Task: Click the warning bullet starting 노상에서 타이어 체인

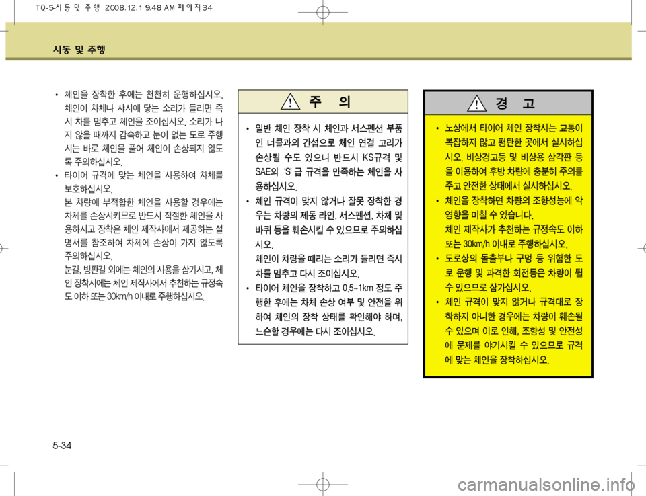Action: coord(513,157)
